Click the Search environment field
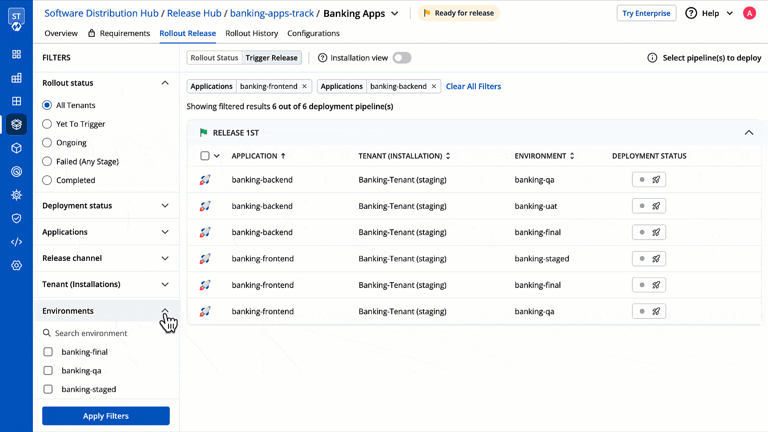 coord(91,333)
